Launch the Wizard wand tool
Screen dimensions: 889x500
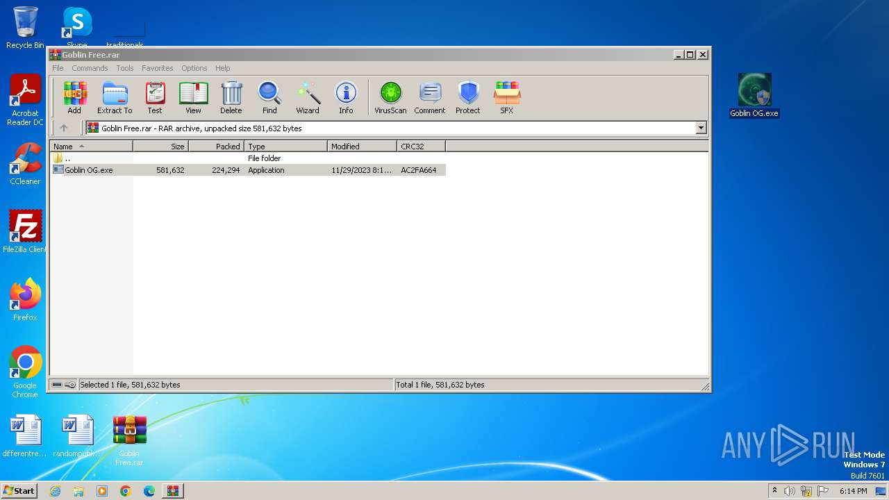308,97
